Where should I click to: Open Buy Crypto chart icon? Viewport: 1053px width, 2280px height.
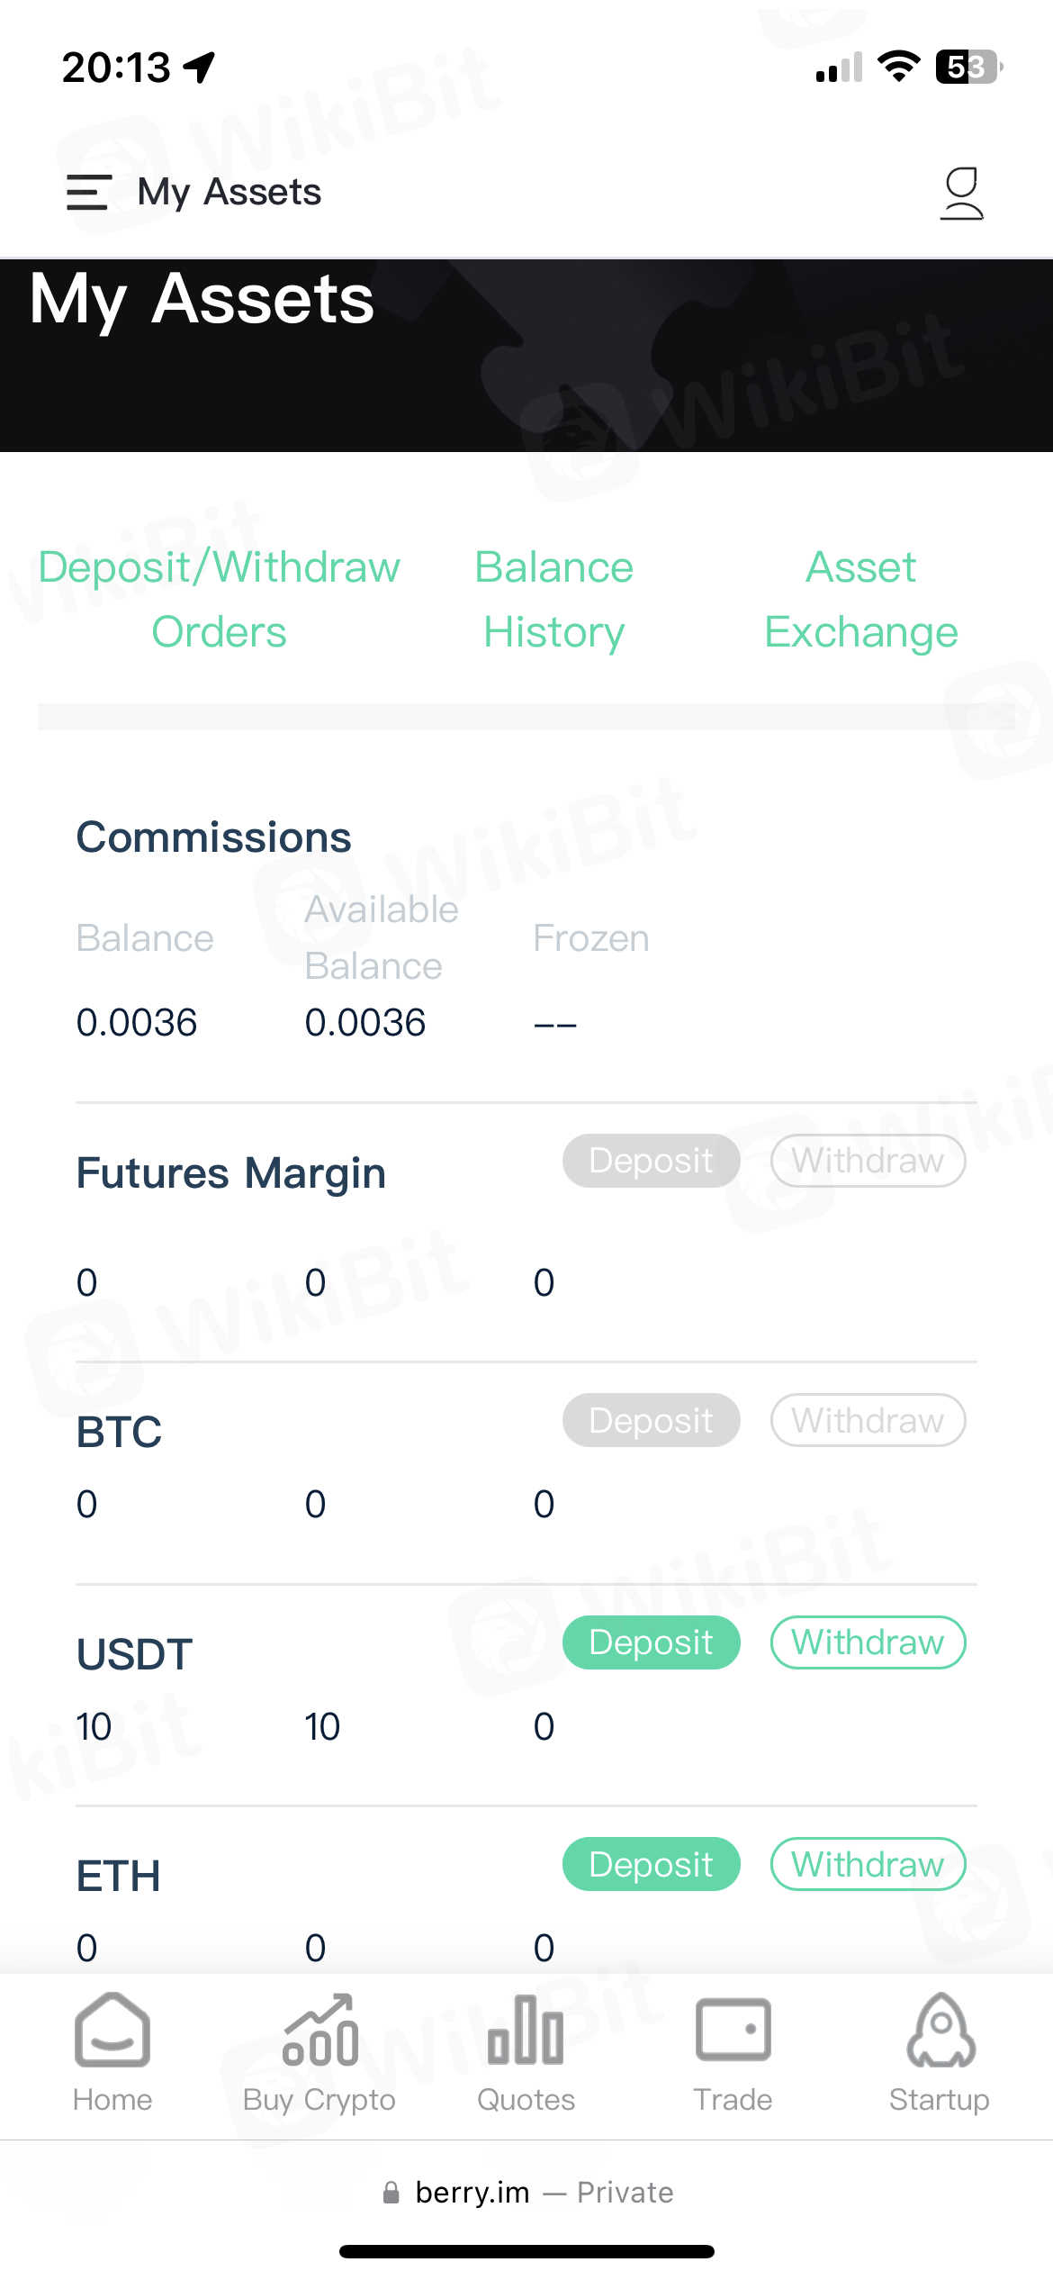(319, 2033)
